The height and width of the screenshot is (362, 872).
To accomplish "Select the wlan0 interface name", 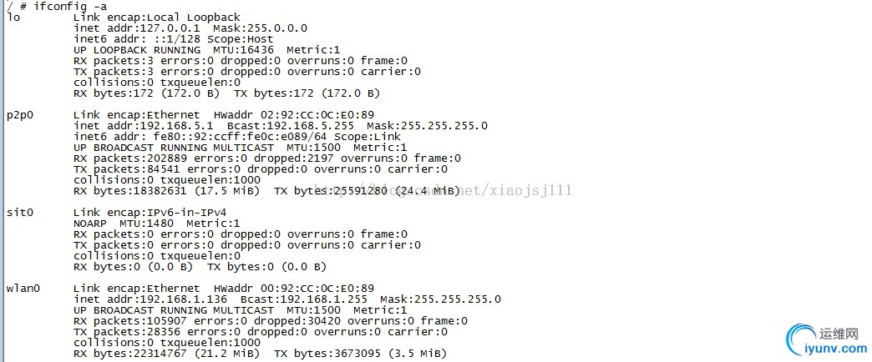I will (23, 288).
